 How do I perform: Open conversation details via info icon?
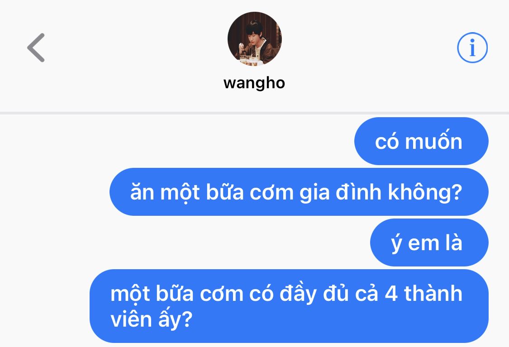[x=472, y=48]
